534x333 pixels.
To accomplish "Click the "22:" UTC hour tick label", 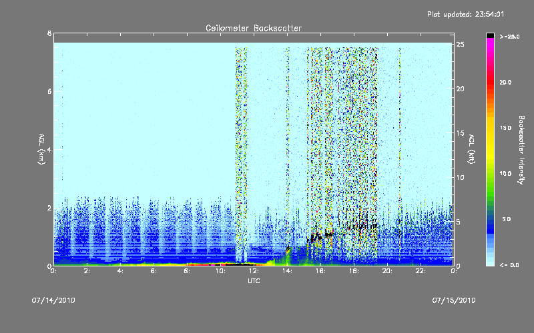I will click(x=421, y=271).
